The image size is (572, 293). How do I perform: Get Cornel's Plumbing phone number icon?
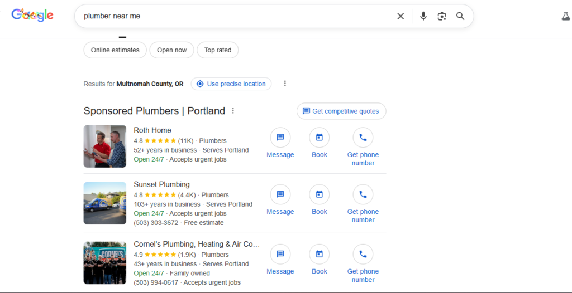pos(363,254)
